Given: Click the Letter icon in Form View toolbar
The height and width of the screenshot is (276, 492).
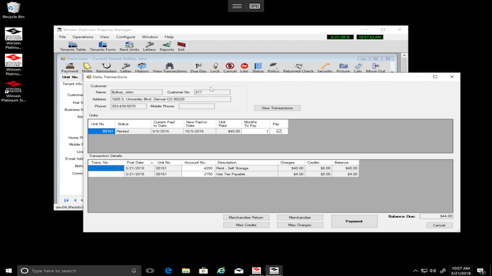Looking at the screenshot, I should coord(126,68).
